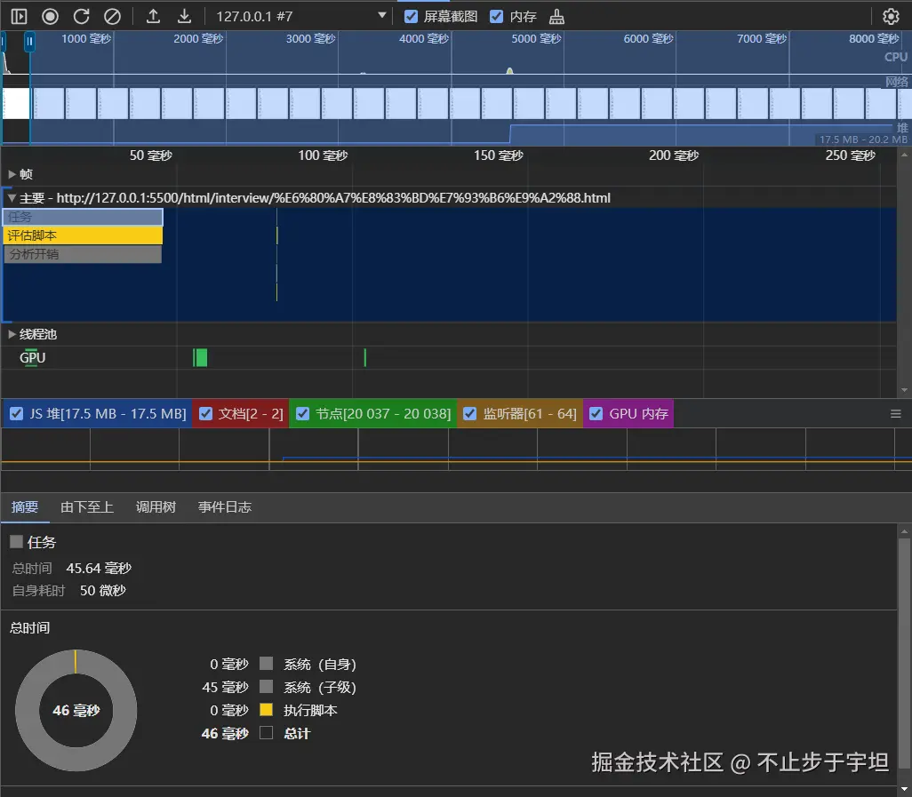Open the 事件日志 tab

(225, 507)
